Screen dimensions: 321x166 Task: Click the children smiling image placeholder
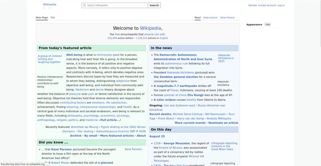tap(50, 59)
